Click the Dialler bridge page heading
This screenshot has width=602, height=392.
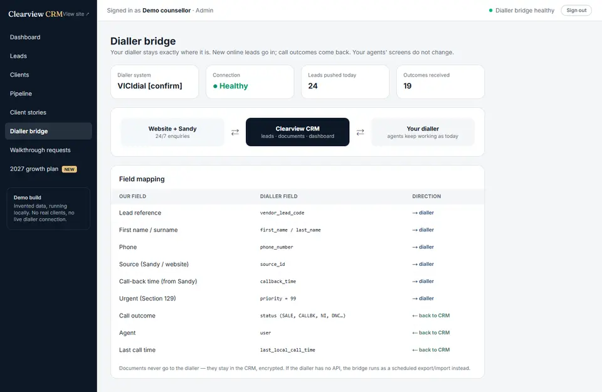143,41
